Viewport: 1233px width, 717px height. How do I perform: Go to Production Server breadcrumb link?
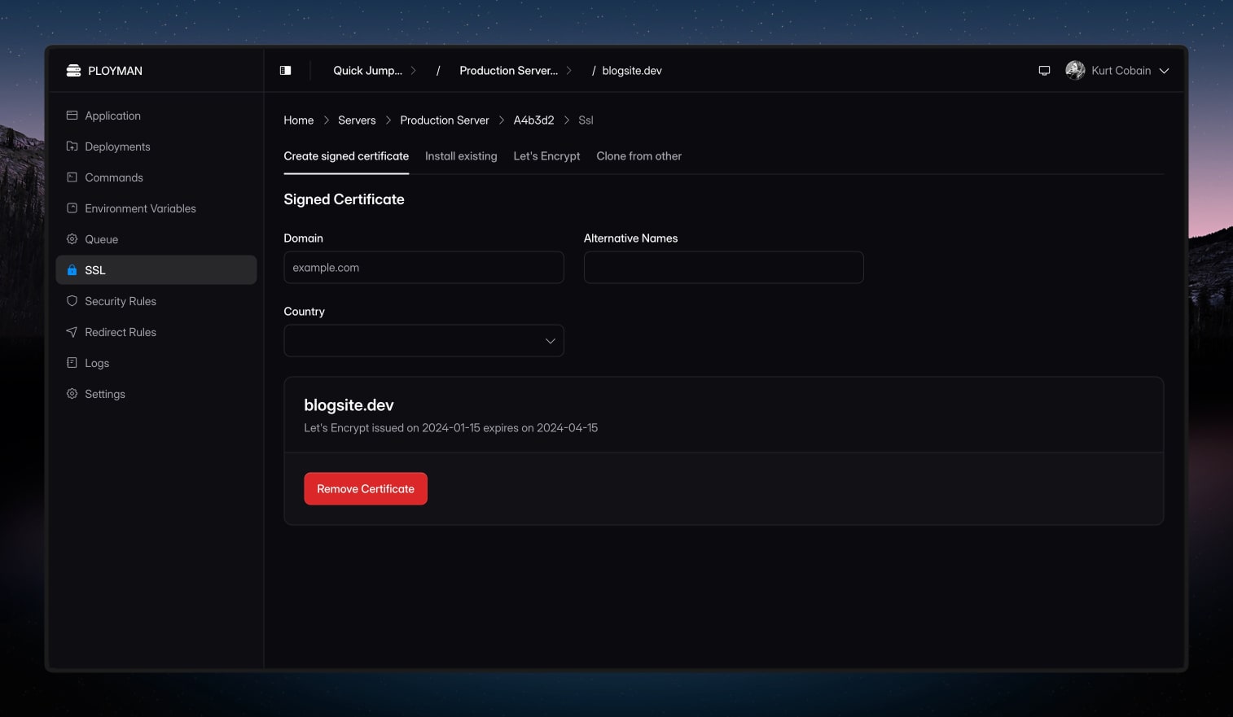(445, 120)
